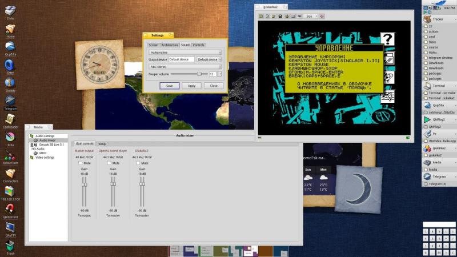The image size is (457, 257).
Task: Open the Telegram desktop icon
Action: tap(10, 101)
